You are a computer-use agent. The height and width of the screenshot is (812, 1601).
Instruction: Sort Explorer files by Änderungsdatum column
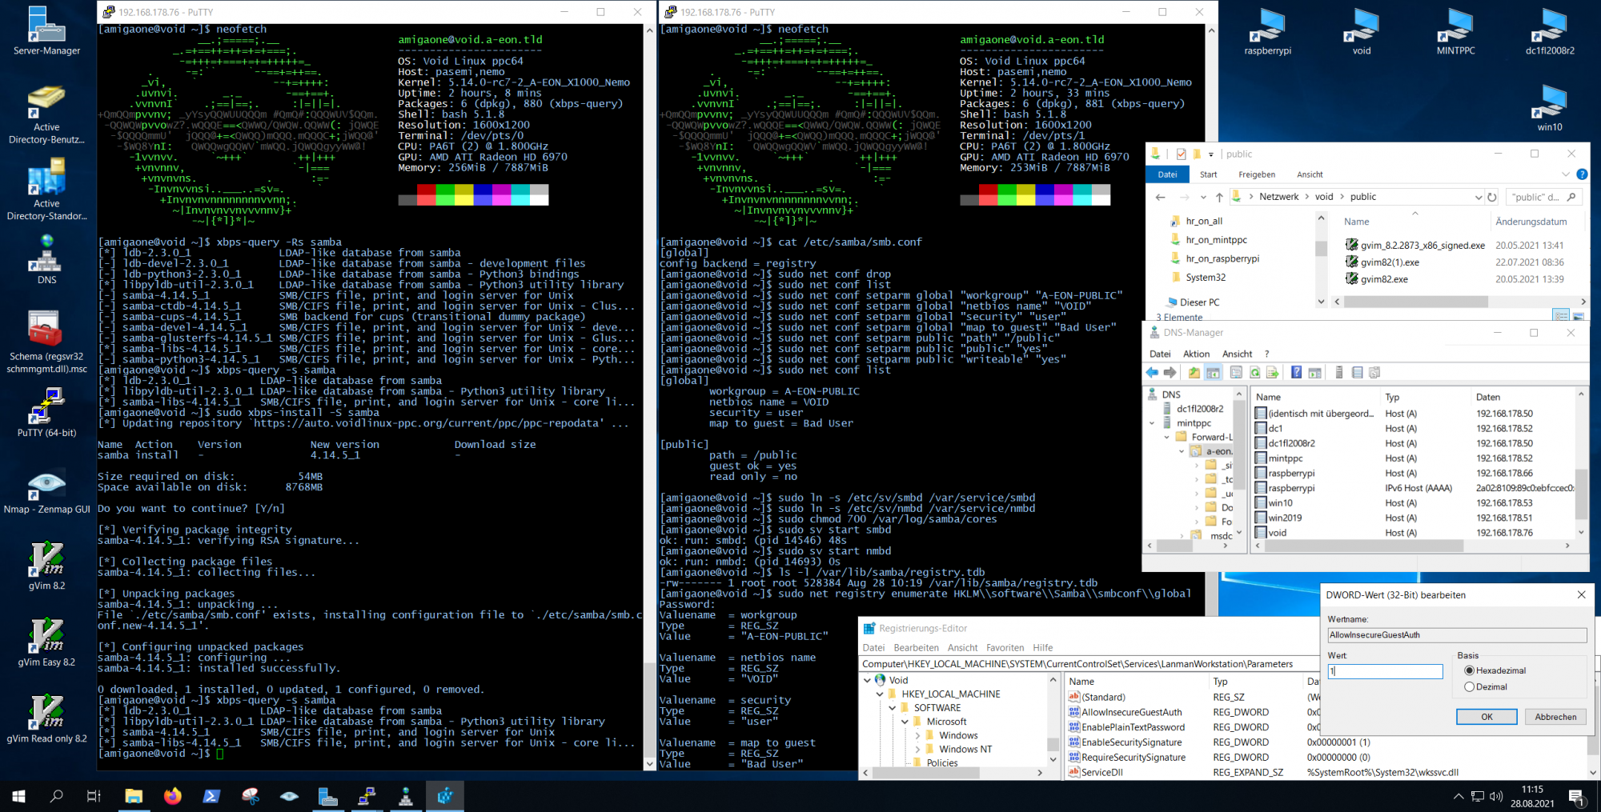(1531, 222)
